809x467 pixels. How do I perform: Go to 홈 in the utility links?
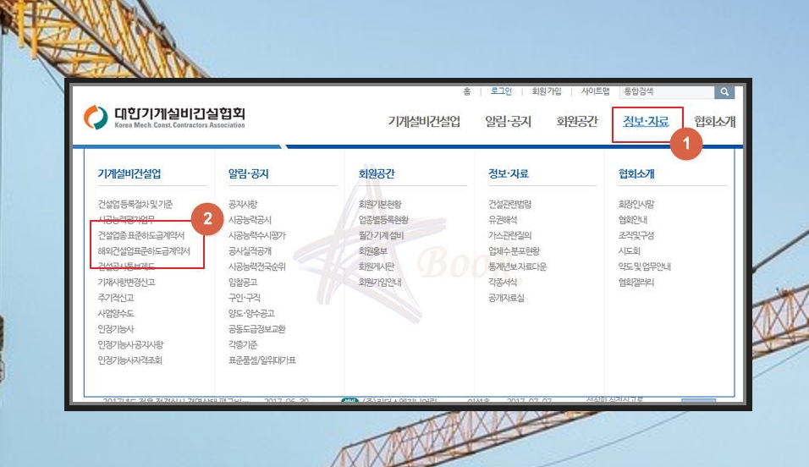467,91
